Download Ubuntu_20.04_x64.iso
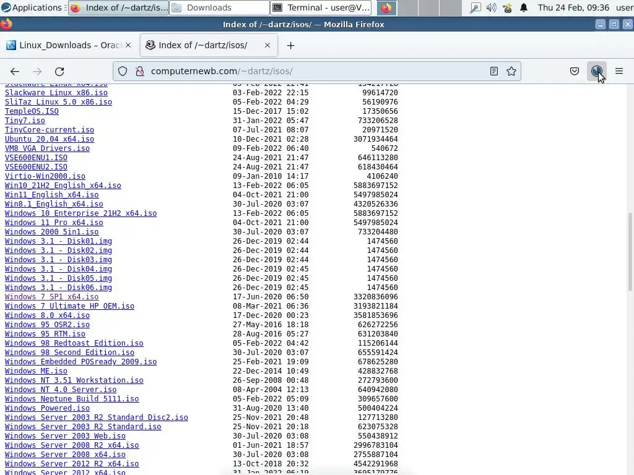Screen dimensions: 634x475 click(x=50, y=139)
